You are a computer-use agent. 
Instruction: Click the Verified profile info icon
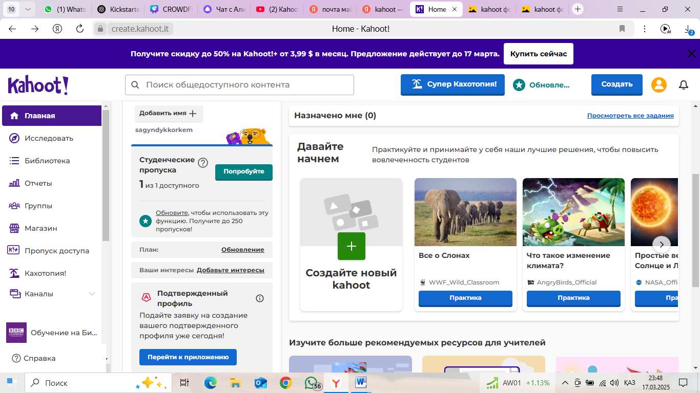[260, 298]
